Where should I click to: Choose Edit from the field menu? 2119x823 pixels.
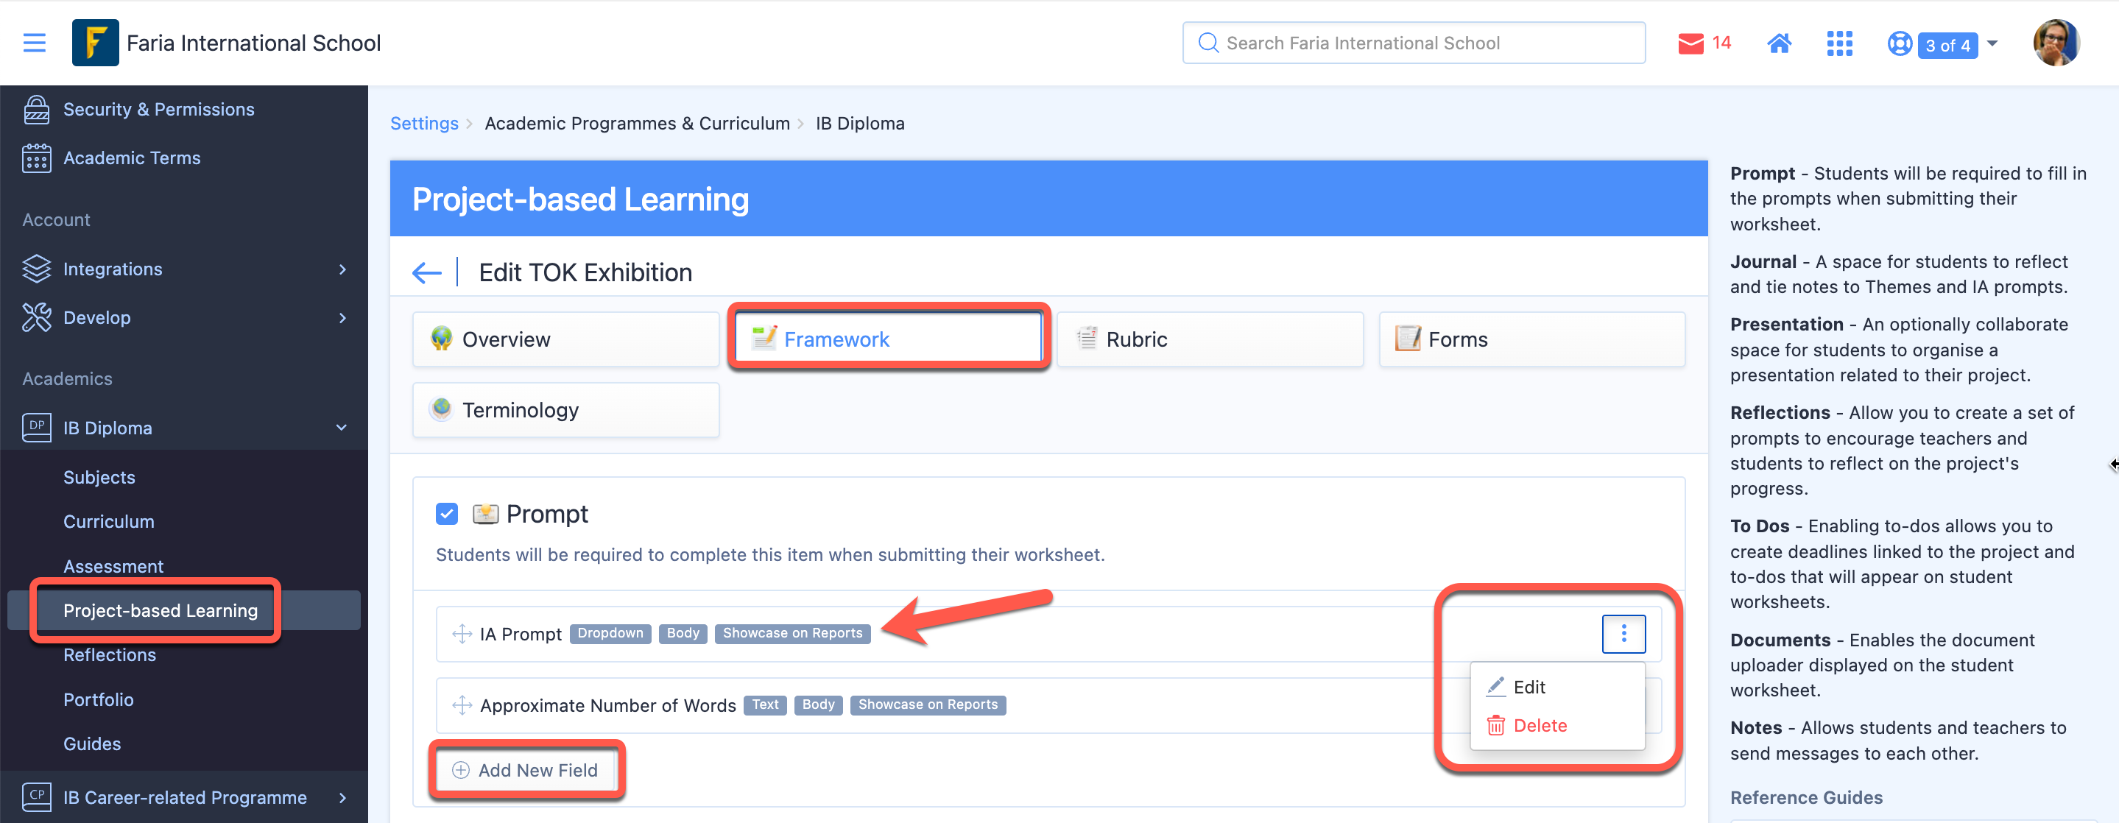point(1557,687)
